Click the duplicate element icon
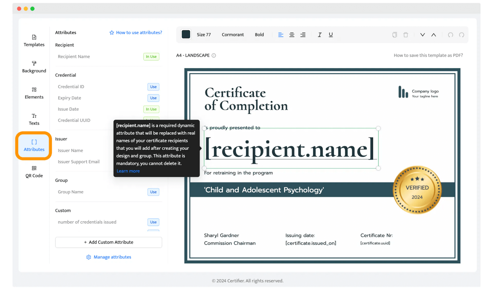The image size is (493, 290). click(x=395, y=35)
